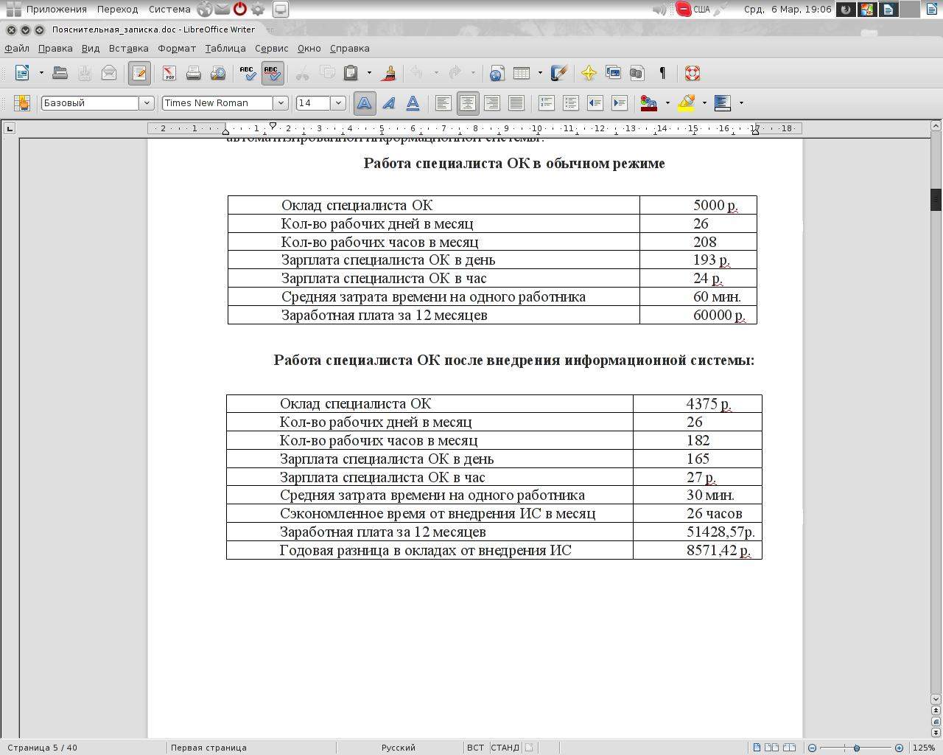Open Система panel menu
Viewport: 943px width, 755px height.
click(x=169, y=10)
